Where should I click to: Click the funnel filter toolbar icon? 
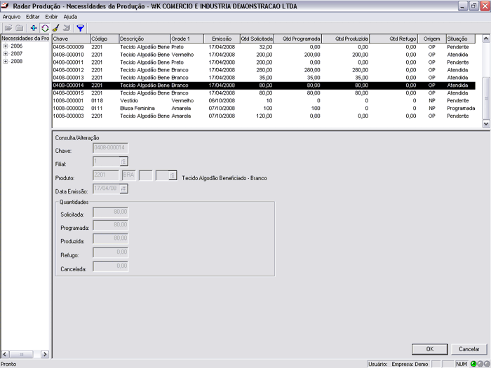point(80,28)
